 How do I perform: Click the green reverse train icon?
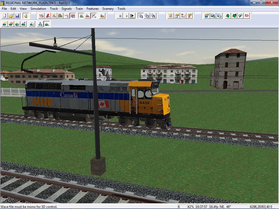coord(228,16)
